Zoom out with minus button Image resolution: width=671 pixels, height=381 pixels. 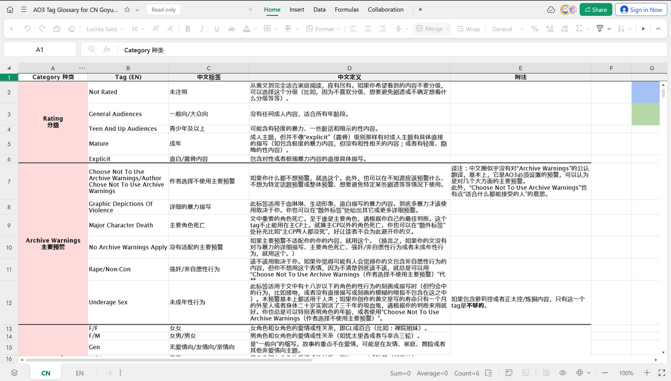pos(604,373)
